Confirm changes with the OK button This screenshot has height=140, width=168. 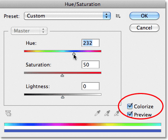click(x=144, y=16)
